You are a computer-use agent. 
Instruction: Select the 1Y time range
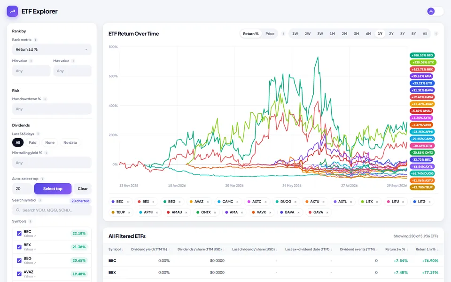point(380,34)
